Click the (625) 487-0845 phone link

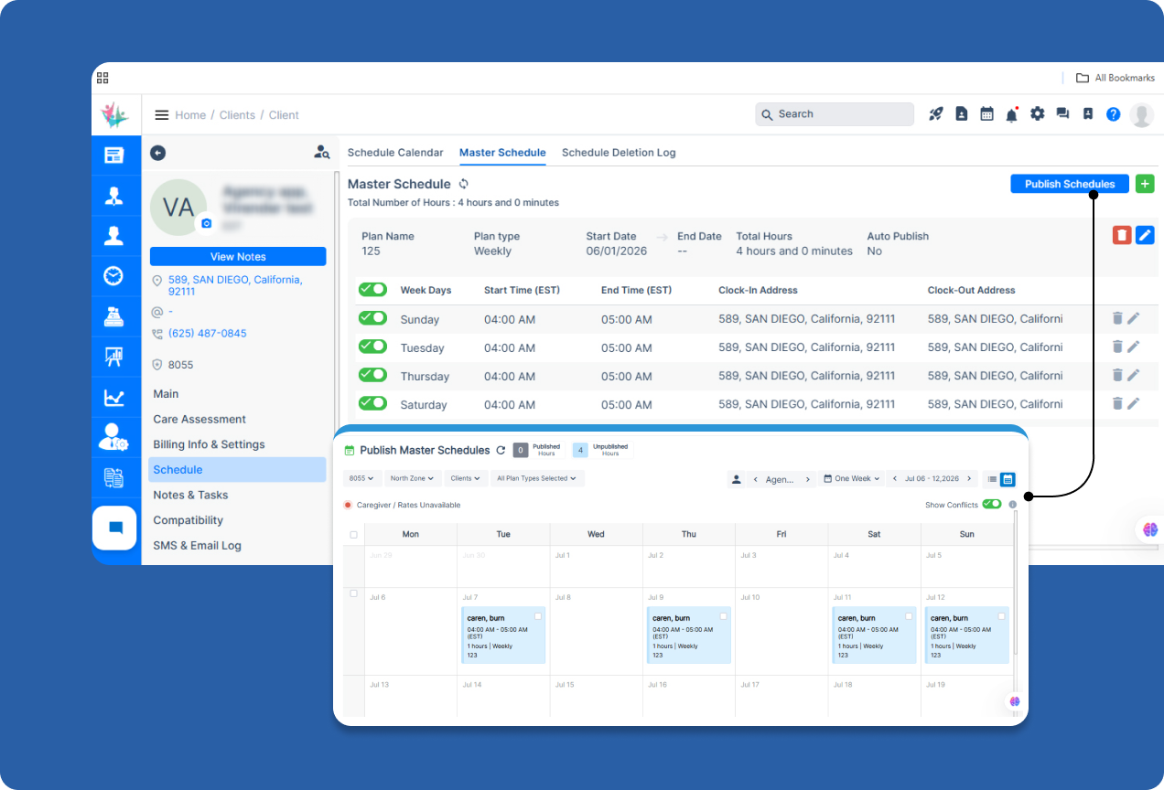(207, 334)
